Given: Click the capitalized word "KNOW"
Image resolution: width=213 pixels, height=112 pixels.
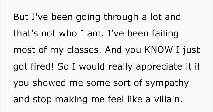Looking at the screenshot, I should coord(159,50).
